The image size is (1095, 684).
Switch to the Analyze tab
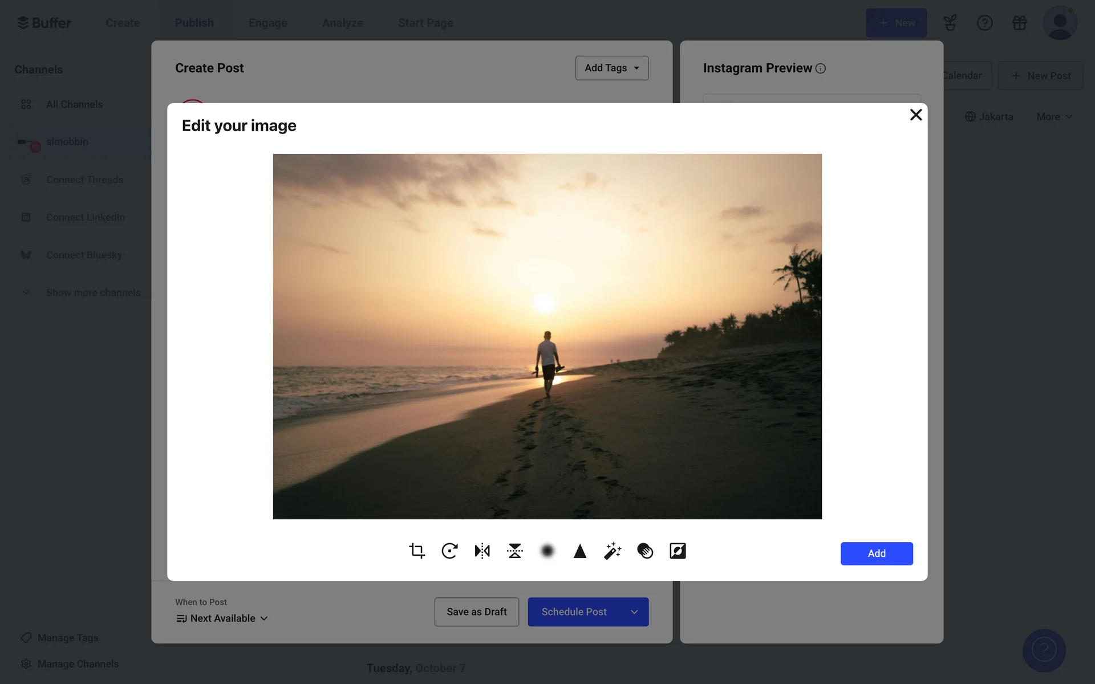(x=342, y=23)
